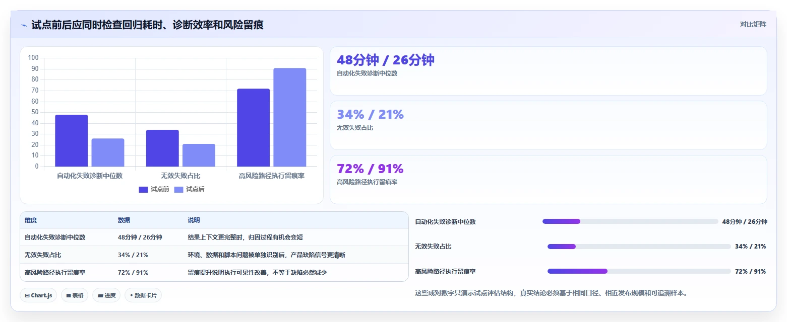Click the 试点前 bar for 高风险路径执行留痕率
Image resolution: width=787 pixels, height=322 pixels.
coord(254,128)
